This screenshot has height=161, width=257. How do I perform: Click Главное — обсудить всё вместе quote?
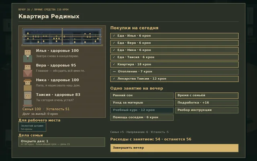click(61, 71)
